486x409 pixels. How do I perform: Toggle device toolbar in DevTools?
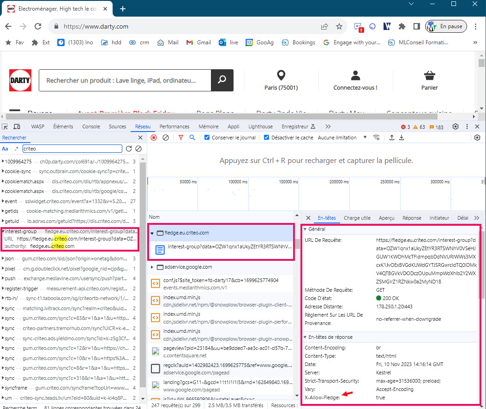point(17,126)
